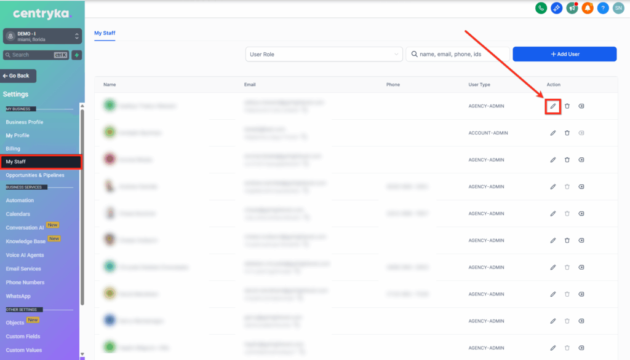Open the SN user avatar menu
This screenshot has width=630, height=360.
(x=618, y=8)
